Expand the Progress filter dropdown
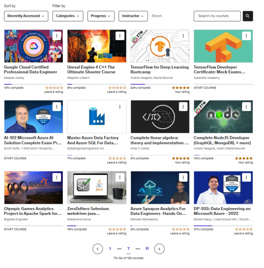 pyautogui.click(x=101, y=16)
